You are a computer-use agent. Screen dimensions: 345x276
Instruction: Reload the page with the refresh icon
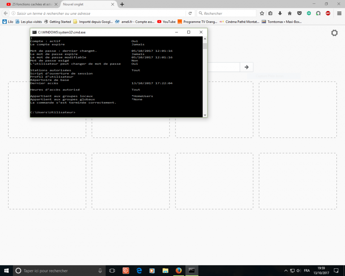tap(190, 13)
